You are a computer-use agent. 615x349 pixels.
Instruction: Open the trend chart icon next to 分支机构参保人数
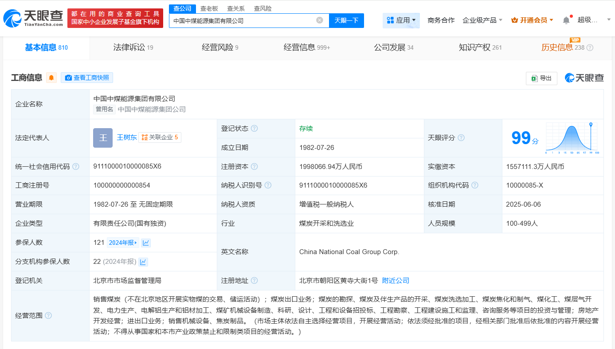click(143, 262)
